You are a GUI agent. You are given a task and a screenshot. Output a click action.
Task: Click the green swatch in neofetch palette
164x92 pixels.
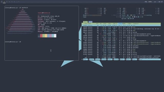[x=44, y=36]
